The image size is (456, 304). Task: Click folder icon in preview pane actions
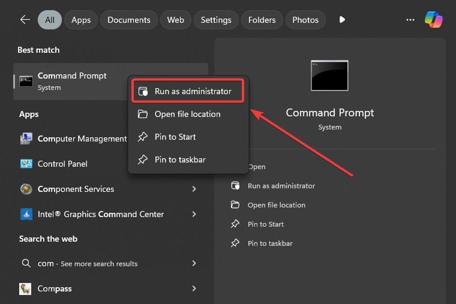click(x=235, y=204)
